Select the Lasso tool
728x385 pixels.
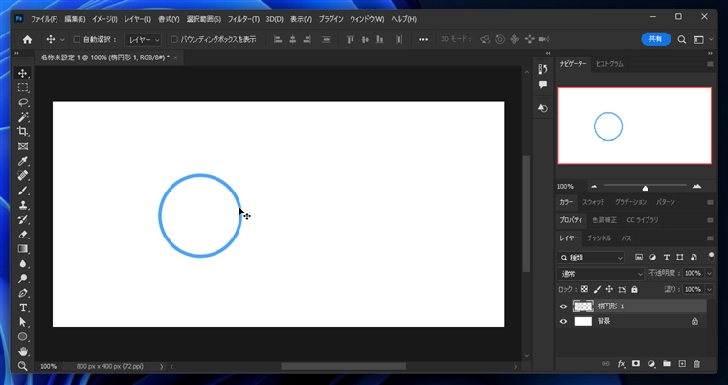(23, 102)
